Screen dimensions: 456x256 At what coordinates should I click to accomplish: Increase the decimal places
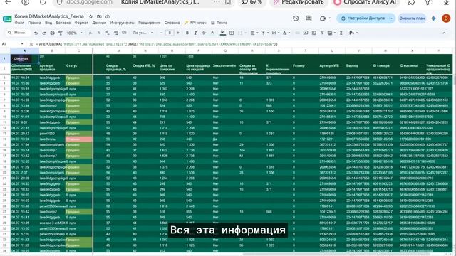(x=115, y=33)
